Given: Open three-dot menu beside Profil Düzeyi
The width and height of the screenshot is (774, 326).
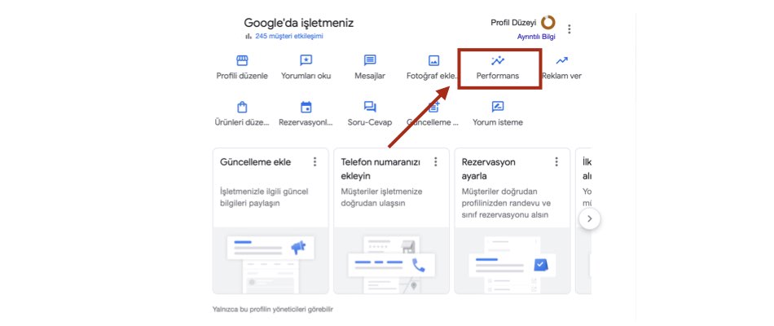Looking at the screenshot, I should [x=570, y=29].
